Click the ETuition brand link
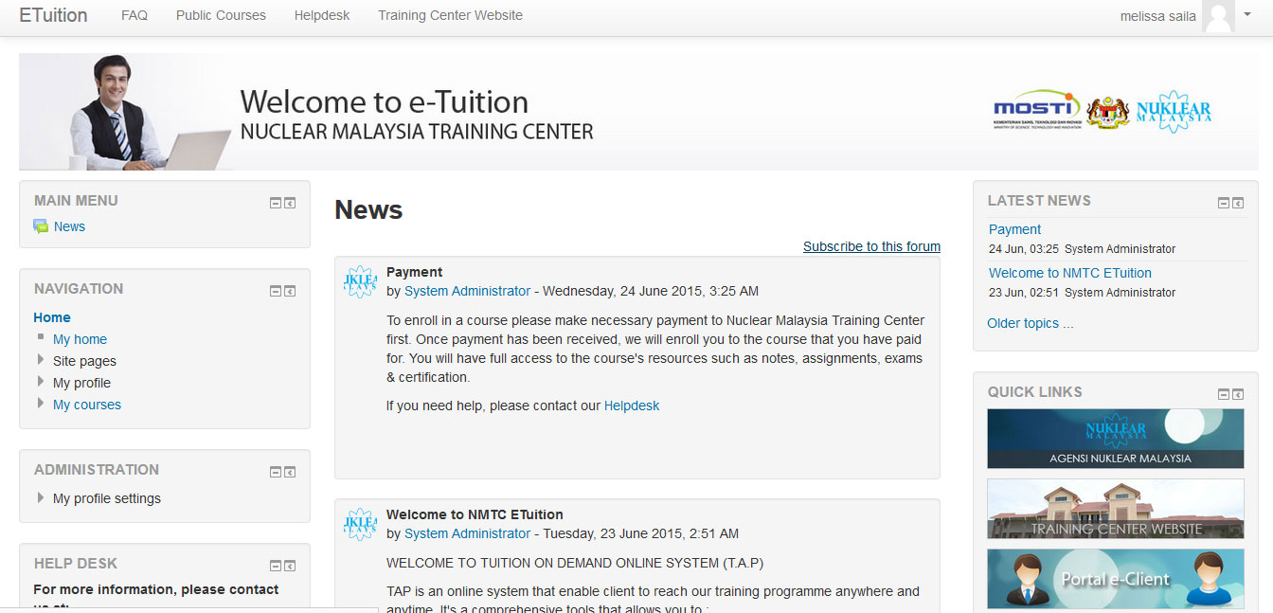 [53, 15]
